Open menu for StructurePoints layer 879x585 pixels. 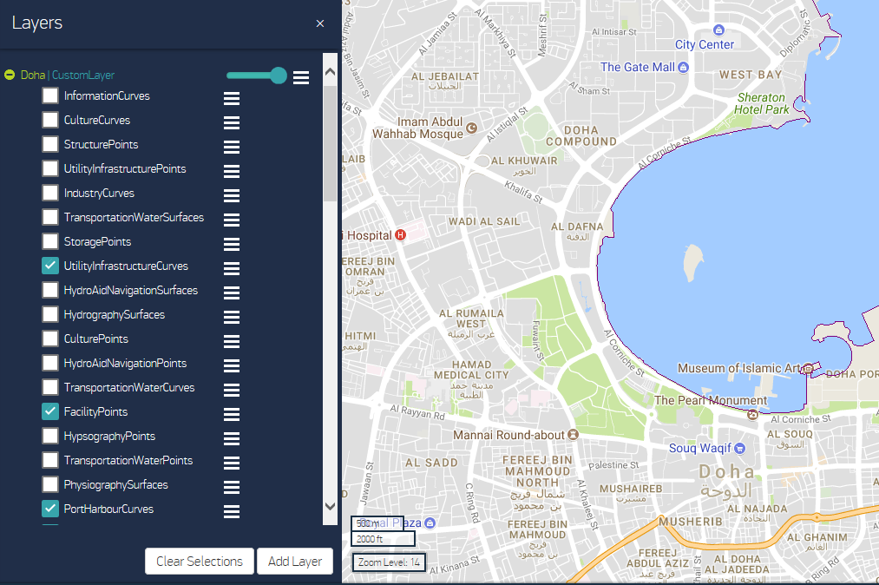pos(232,147)
